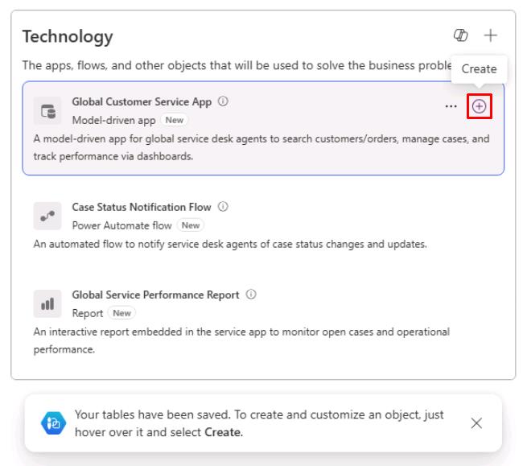Click the bar chart report icon tile
Image resolution: width=527 pixels, height=466 pixels.
pyautogui.click(x=47, y=304)
